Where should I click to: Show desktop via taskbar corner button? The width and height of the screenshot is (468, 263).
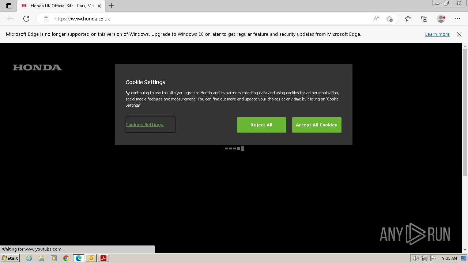(464, 258)
